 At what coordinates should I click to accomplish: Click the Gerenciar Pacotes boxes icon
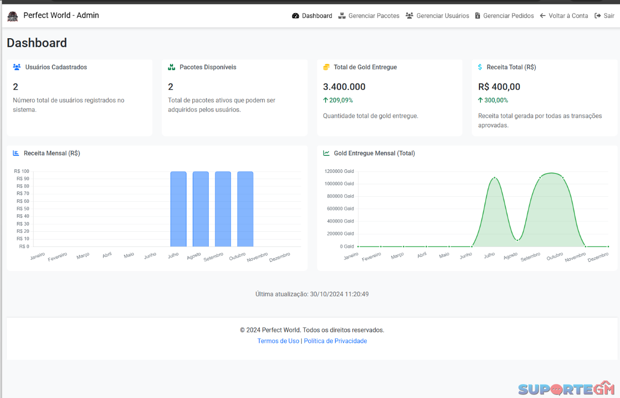click(342, 16)
